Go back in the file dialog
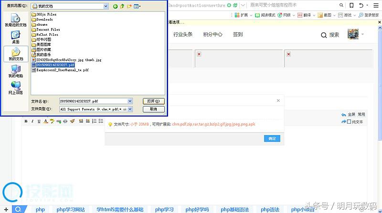Screen dimensions: 382x213 tap(115, 6)
